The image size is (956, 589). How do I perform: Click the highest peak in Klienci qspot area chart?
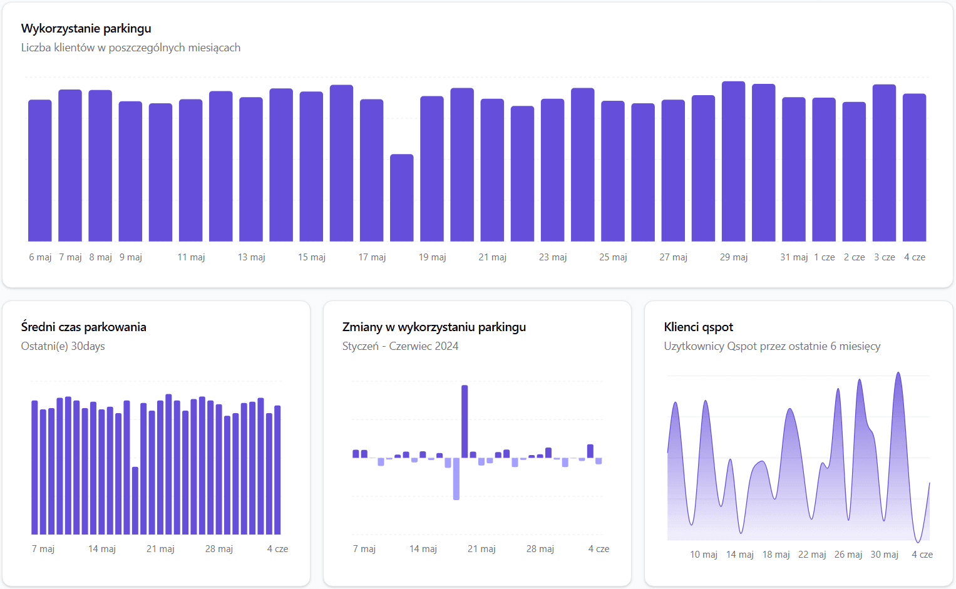[898, 374]
